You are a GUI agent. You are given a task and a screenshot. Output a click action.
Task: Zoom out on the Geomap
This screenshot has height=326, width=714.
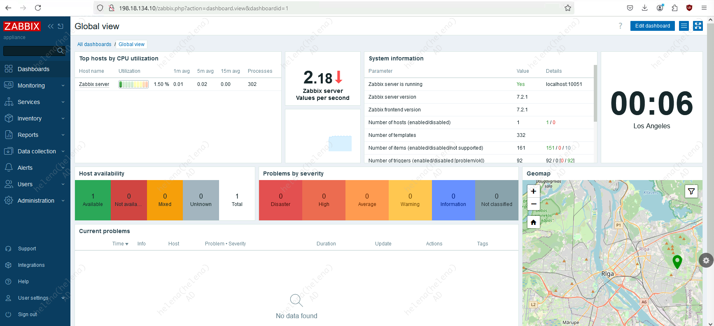[533, 204]
